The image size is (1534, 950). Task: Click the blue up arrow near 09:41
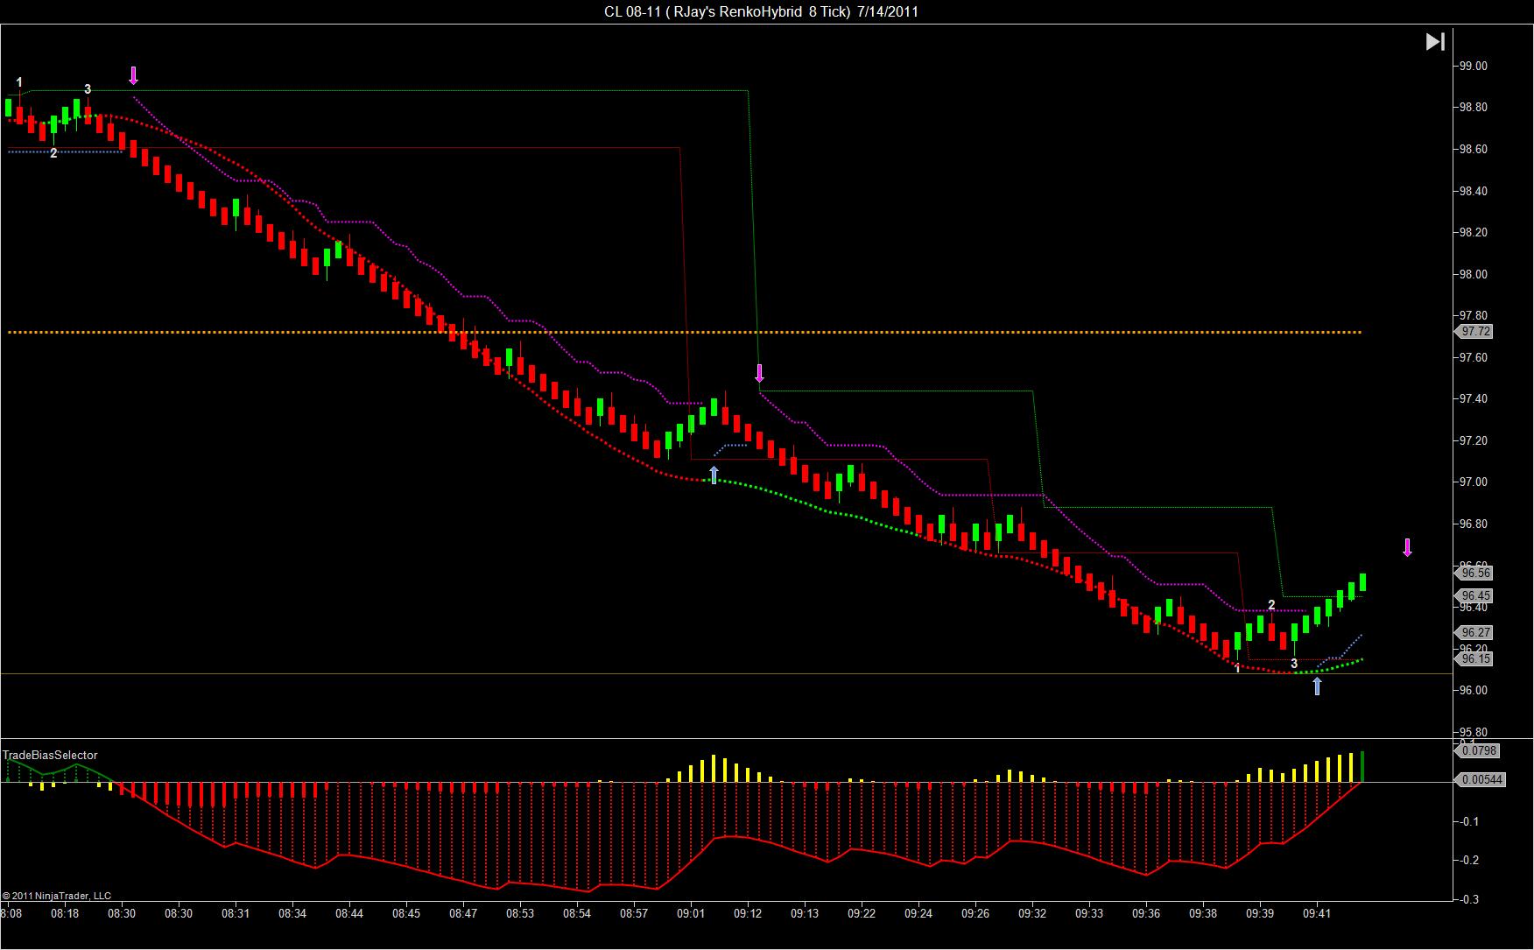pos(1317,686)
